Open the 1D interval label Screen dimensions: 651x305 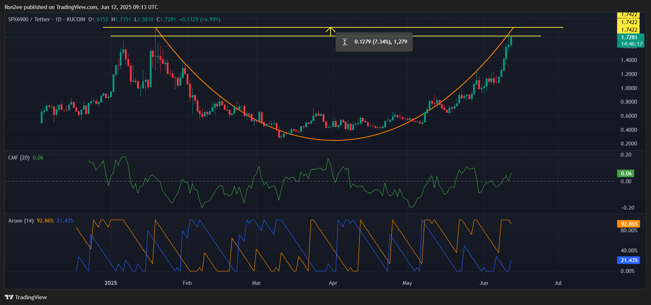pyautogui.click(x=58, y=19)
